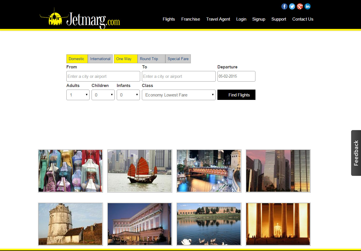Open the Facebook social icon
This screenshot has height=251, width=361.
click(x=284, y=6)
